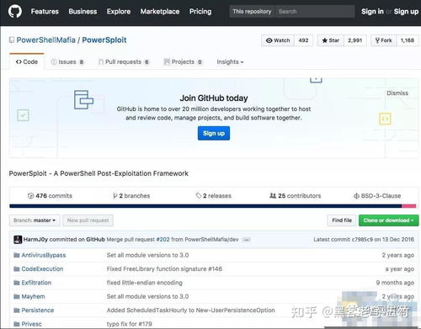Viewport: 421px width, 329px height.
Task: Open the AntivirusBypass folder icon
Action: [x=17, y=255]
